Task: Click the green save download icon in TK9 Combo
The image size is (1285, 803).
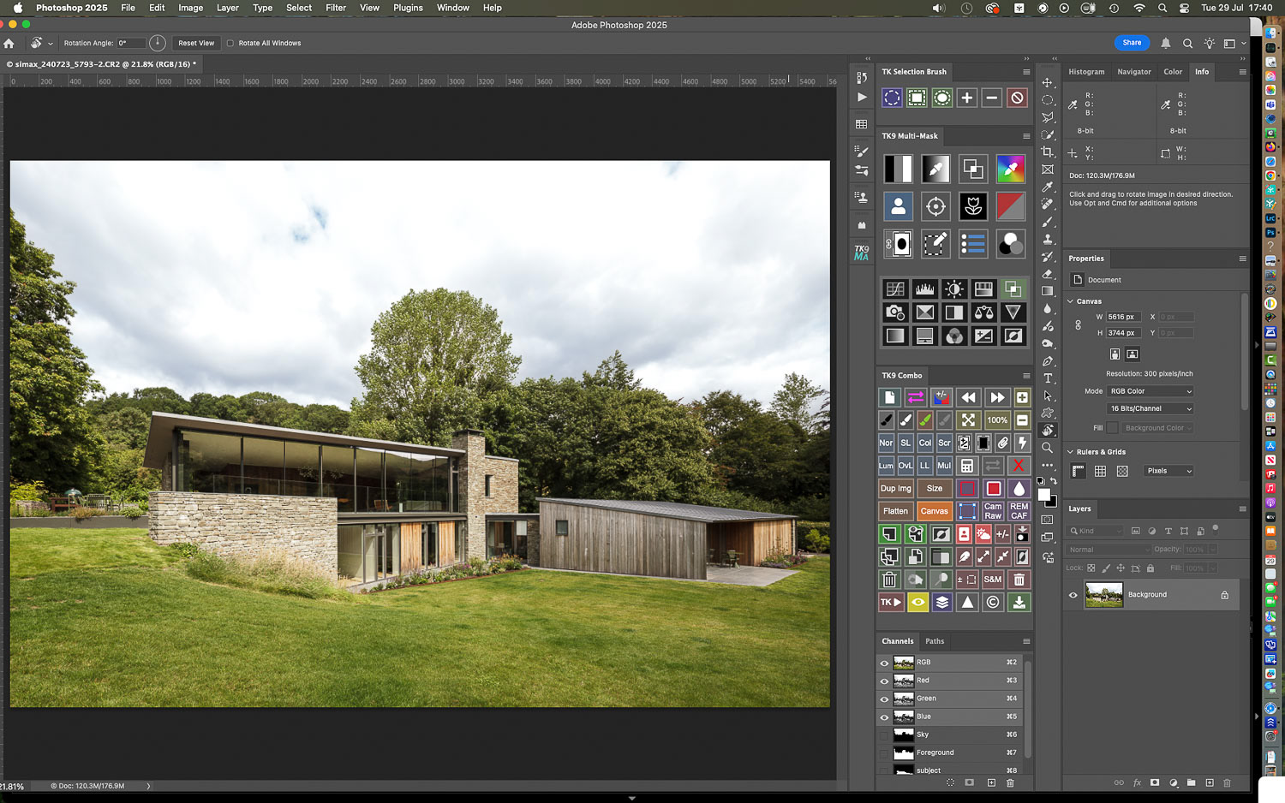Action: point(1019,602)
